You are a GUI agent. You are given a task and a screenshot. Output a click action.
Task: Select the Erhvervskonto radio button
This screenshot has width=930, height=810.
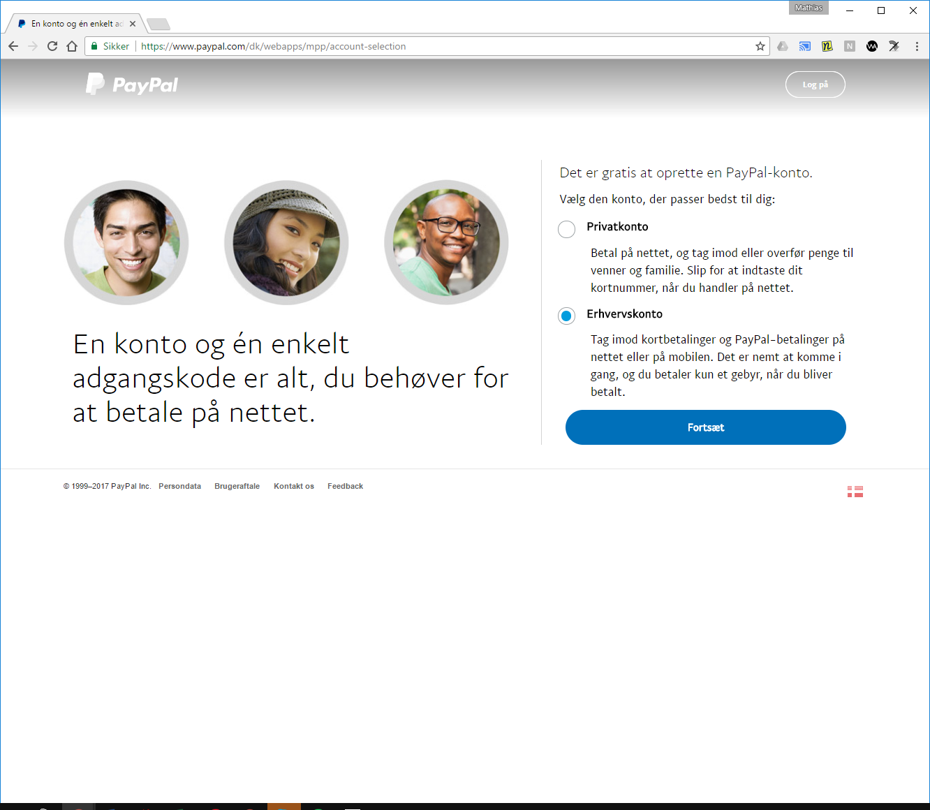pos(566,316)
